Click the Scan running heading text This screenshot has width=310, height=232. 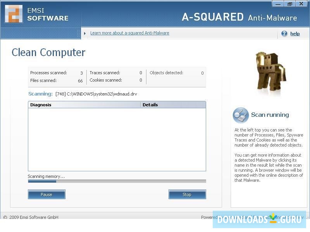tap(270, 115)
